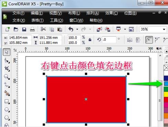
Task: Pick the dark navy blue swatch
Action: (x=166, y=78)
